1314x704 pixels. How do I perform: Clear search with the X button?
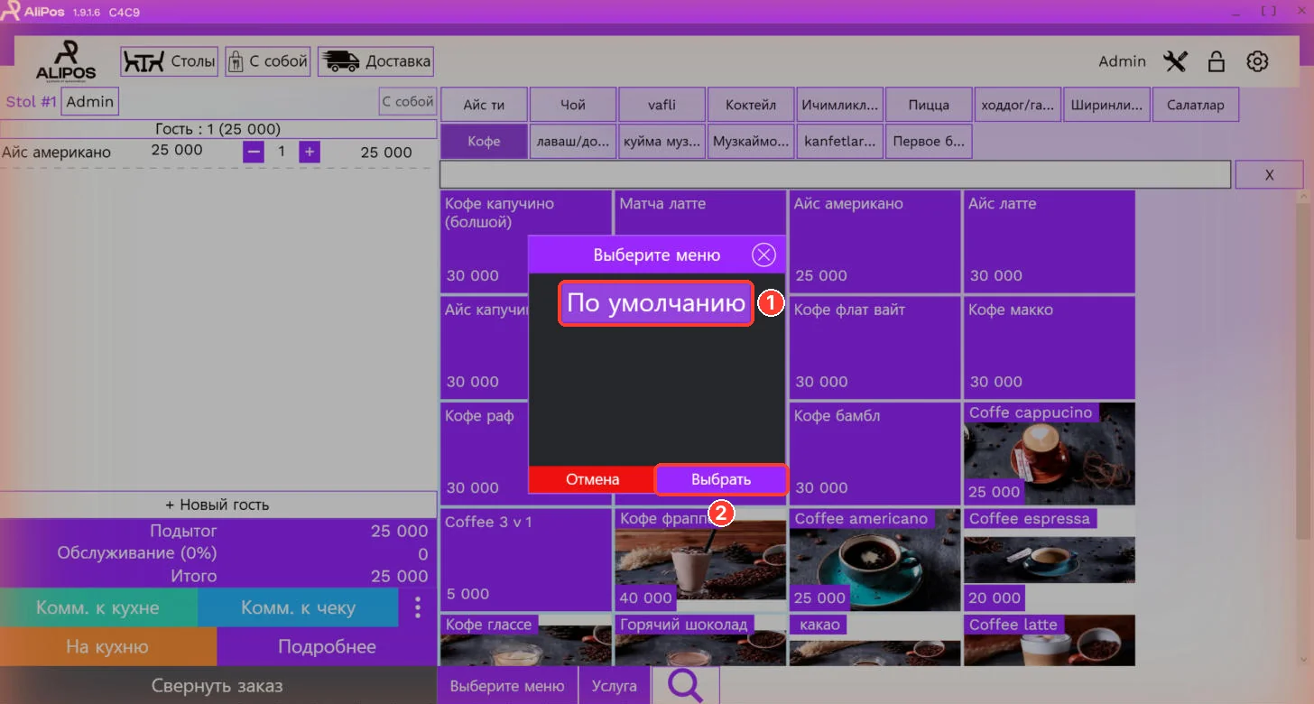click(1269, 175)
